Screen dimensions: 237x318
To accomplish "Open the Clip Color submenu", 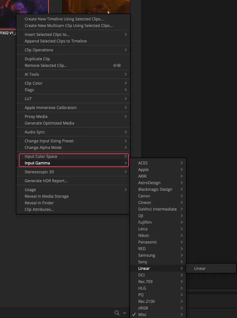I will 34,83.
